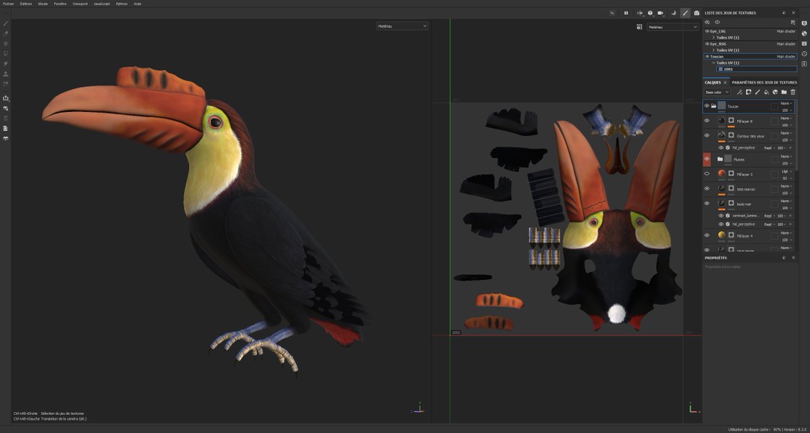Expand Tuiles UV under Eye_LSG

[x=713, y=38]
